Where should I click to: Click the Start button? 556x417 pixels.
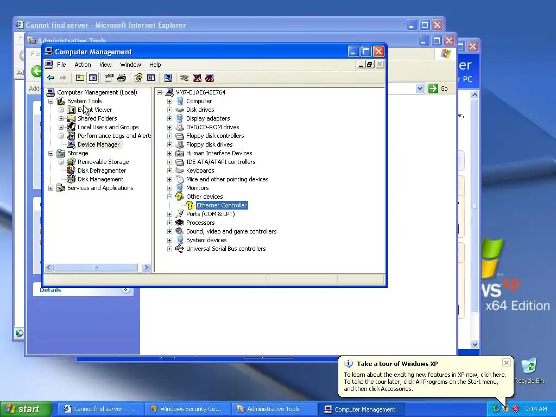click(x=26, y=409)
